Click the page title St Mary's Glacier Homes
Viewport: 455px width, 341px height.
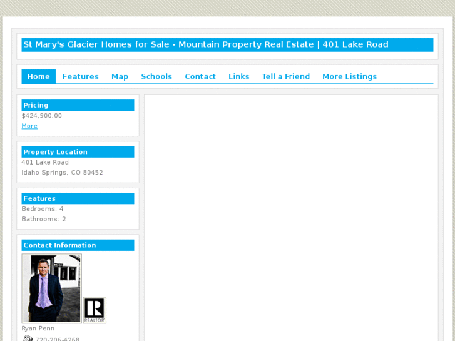coord(205,44)
